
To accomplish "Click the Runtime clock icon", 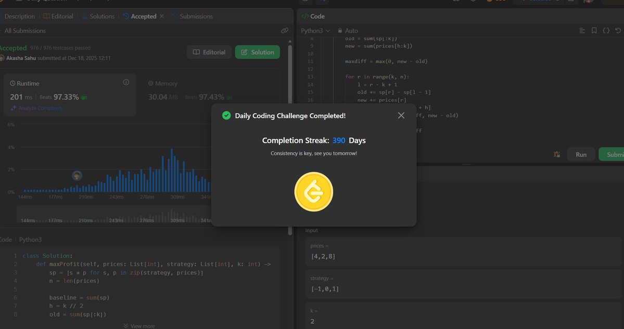I will tap(12, 84).
